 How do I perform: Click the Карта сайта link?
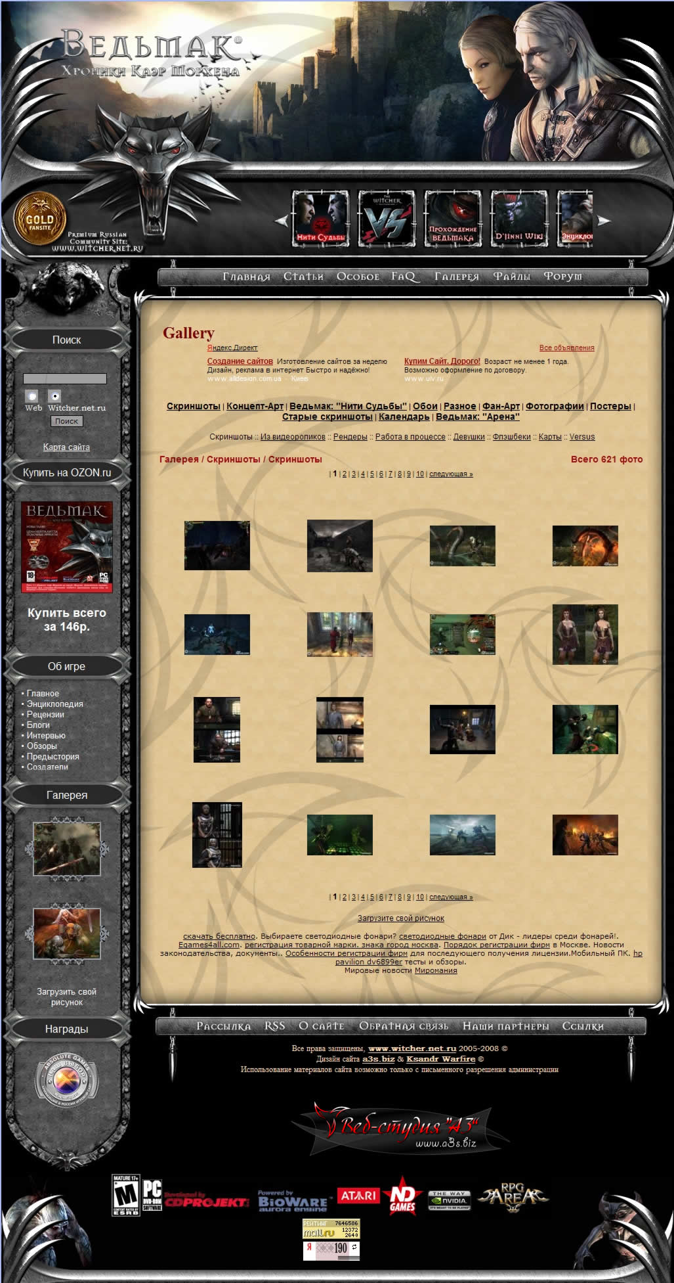pyautogui.click(x=66, y=447)
